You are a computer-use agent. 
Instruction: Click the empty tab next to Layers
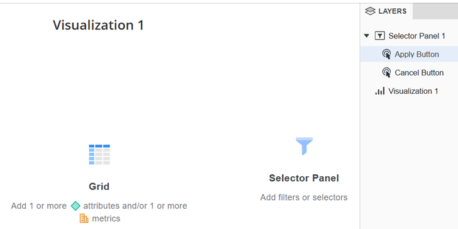[435, 11]
